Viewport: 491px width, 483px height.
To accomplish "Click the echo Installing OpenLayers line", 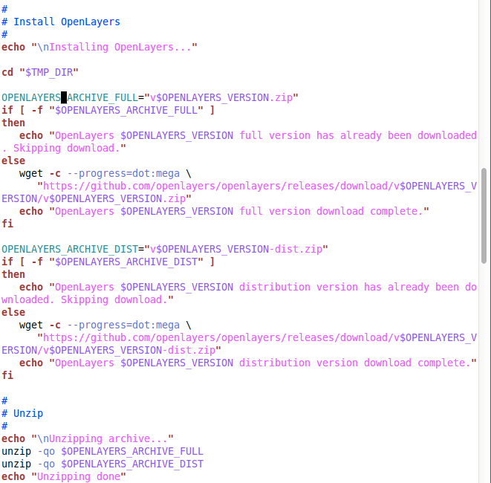I will [x=100, y=48].
